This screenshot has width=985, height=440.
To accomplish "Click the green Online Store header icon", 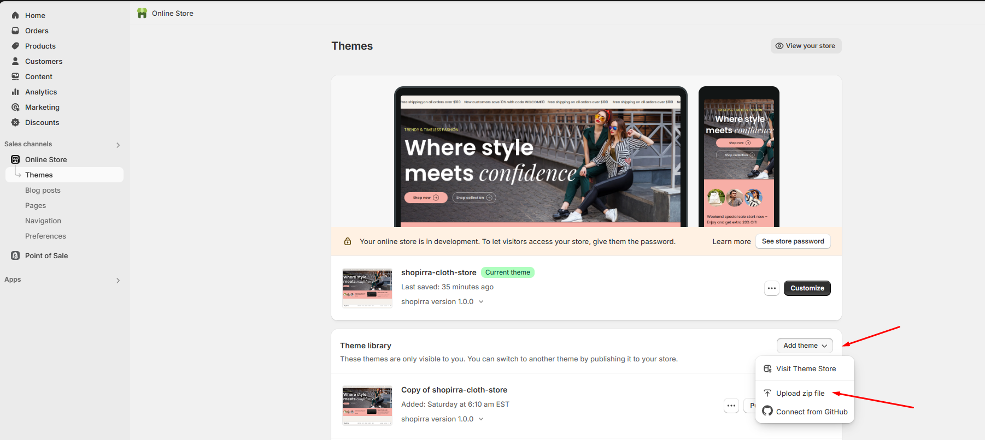I will (142, 13).
